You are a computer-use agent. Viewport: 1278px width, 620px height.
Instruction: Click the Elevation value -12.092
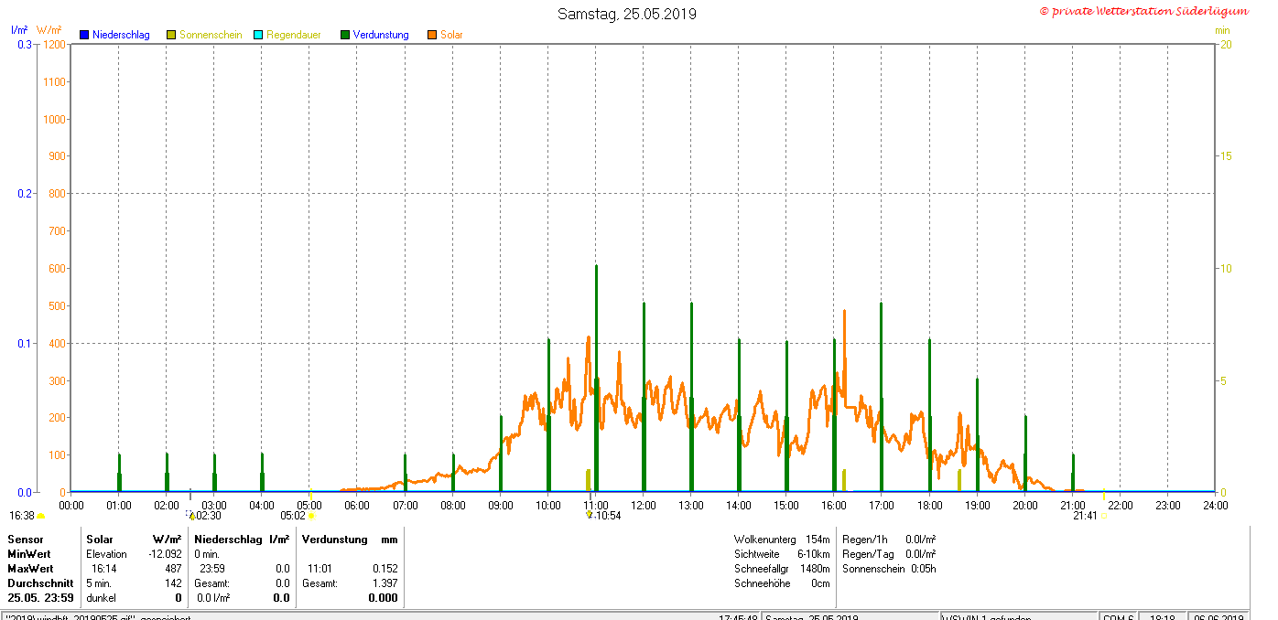tap(165, 554)
